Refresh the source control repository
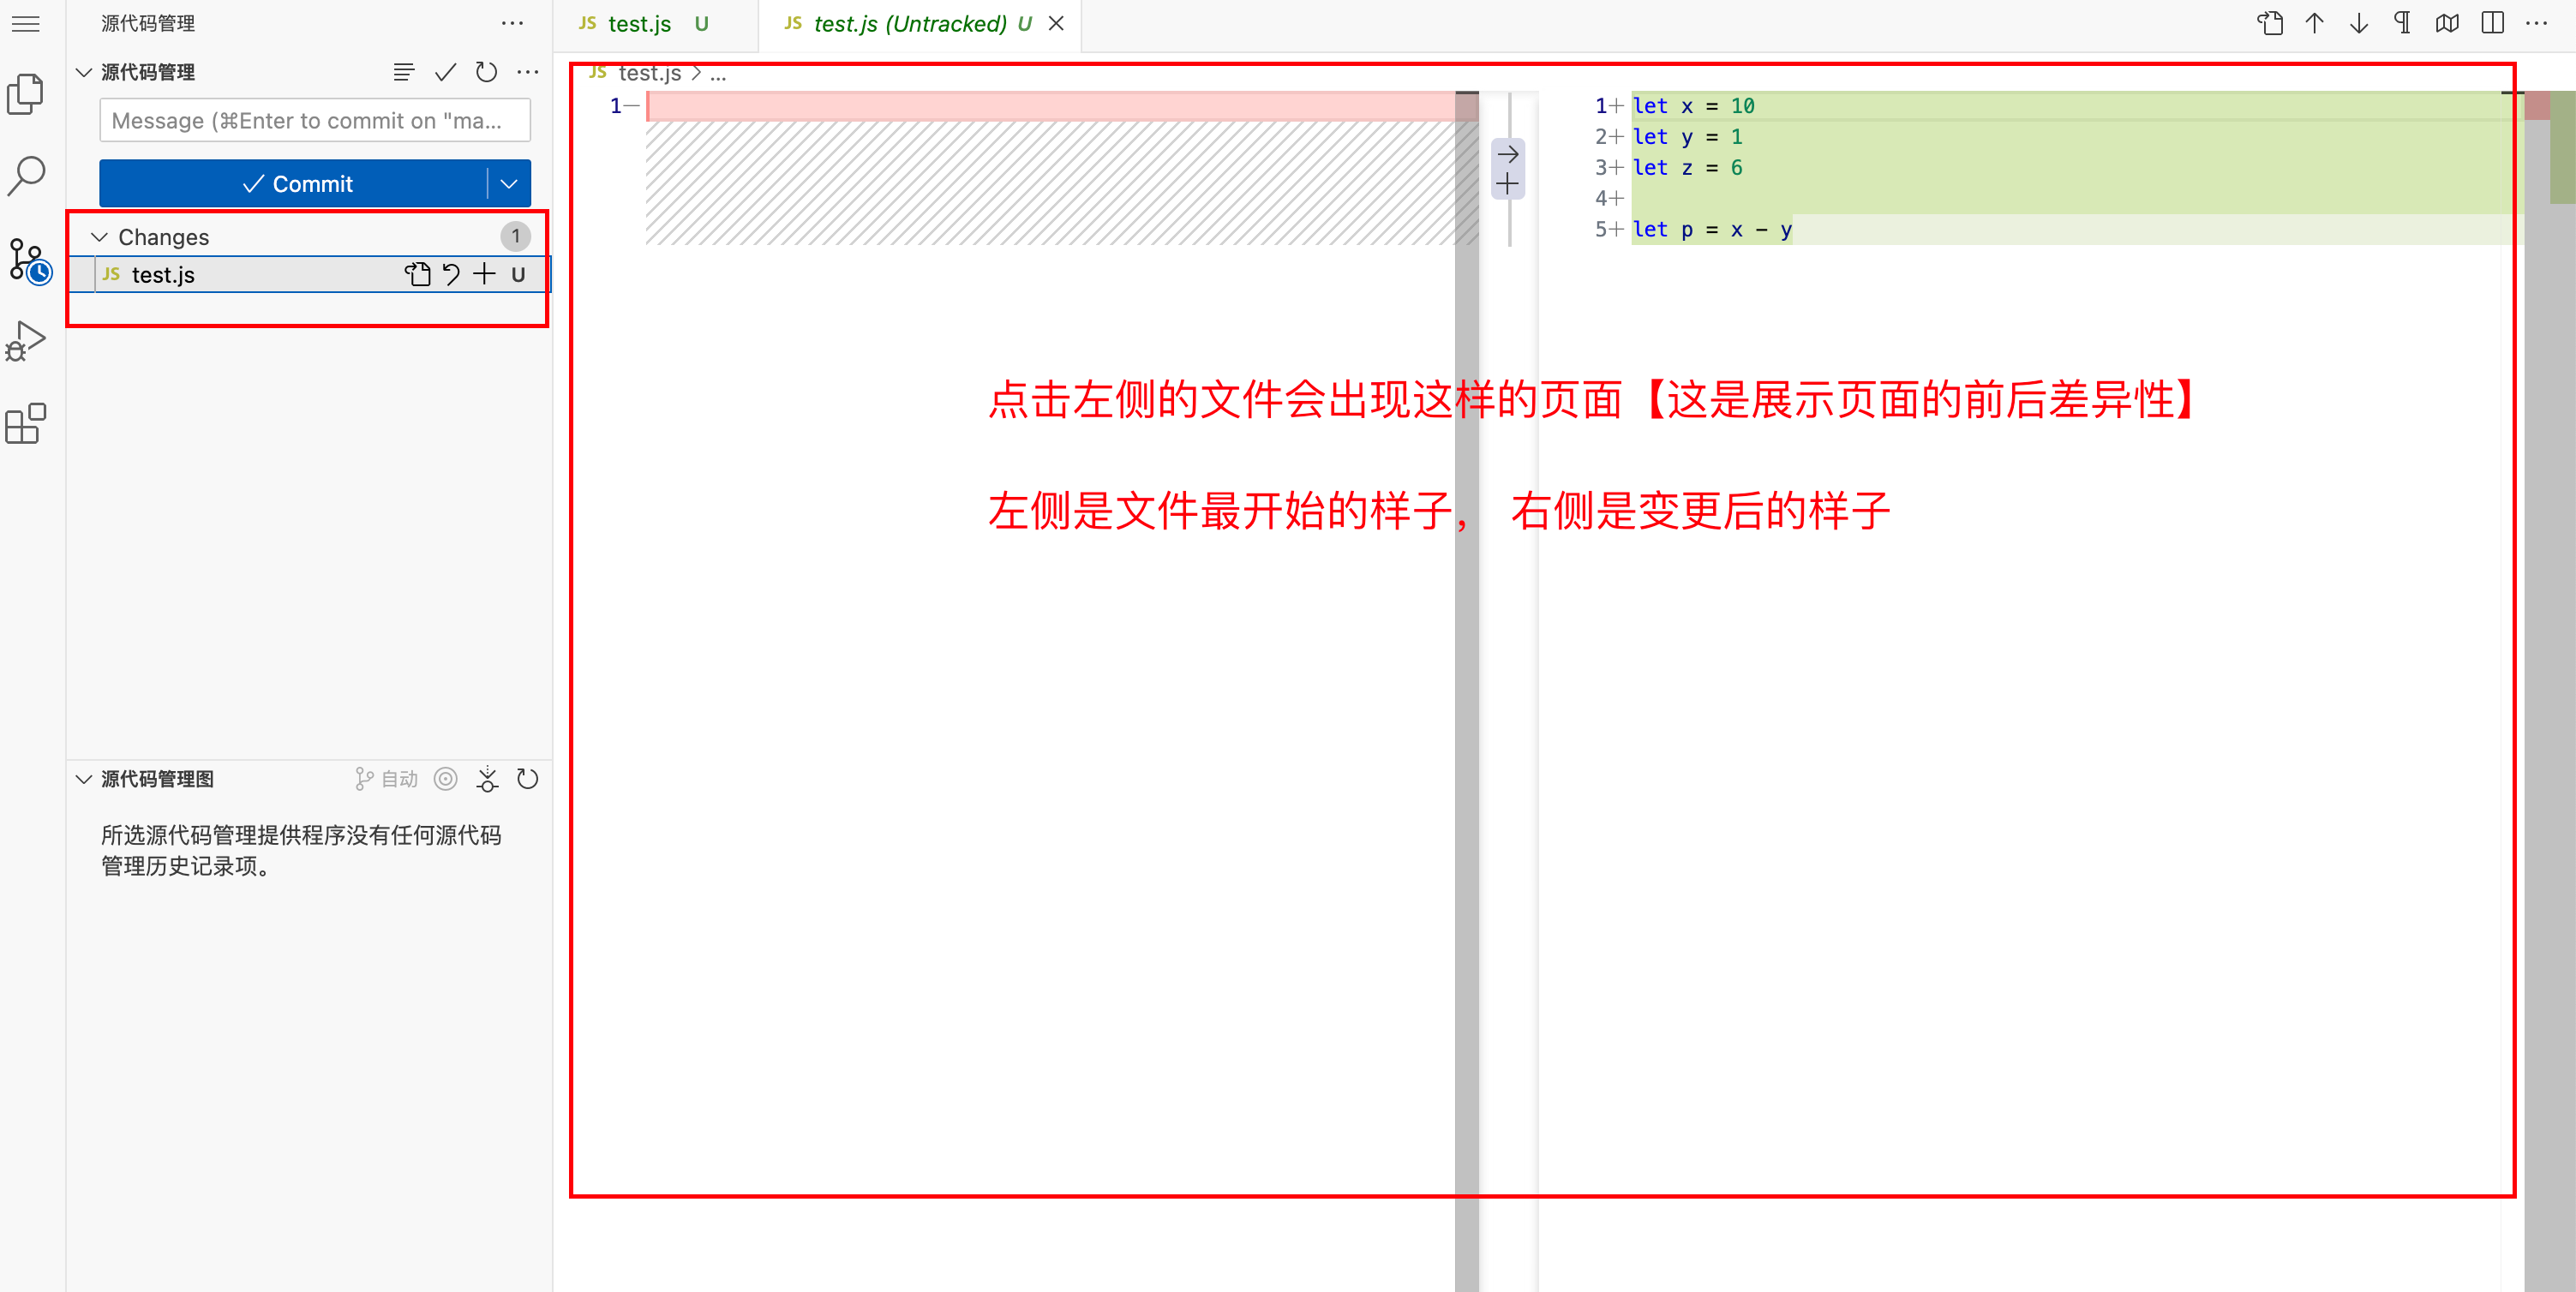 [x=487, y=72]
